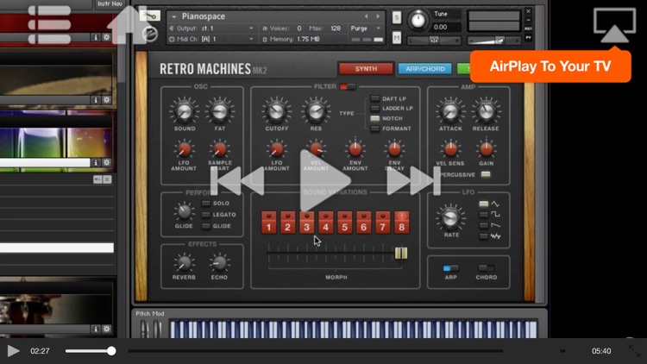Click the Solo S button in Kontakt header
Image resolution: width=647 pixels, height=364 pixels.
coord(397,17)
